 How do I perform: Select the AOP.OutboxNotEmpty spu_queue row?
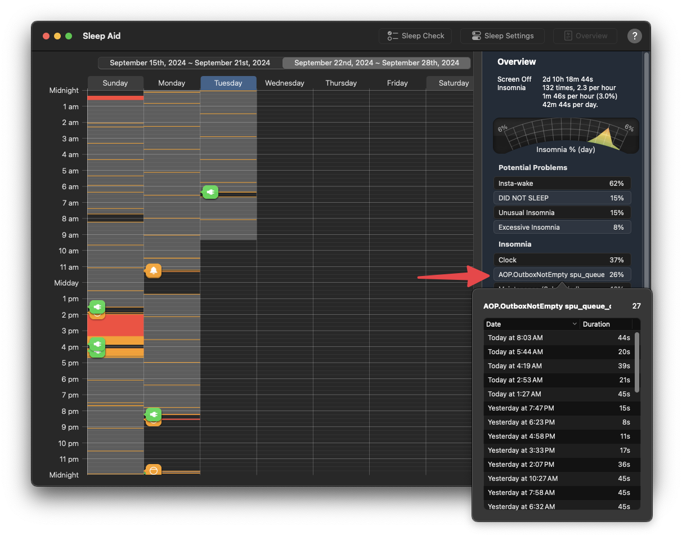pos(562,275)
